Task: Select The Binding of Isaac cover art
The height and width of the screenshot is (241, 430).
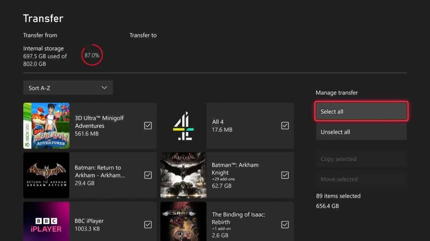Action: 183,221
